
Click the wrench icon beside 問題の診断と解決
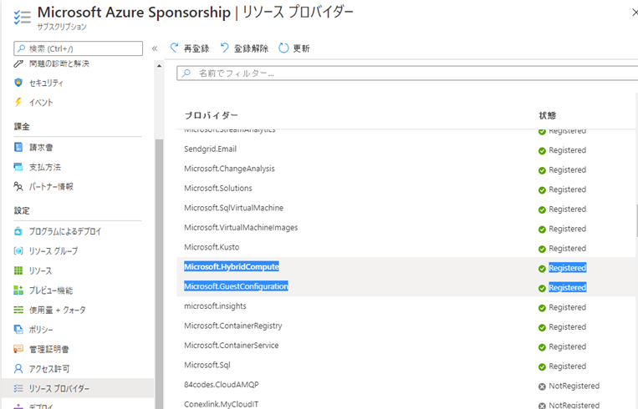click(x=18, y=63)
